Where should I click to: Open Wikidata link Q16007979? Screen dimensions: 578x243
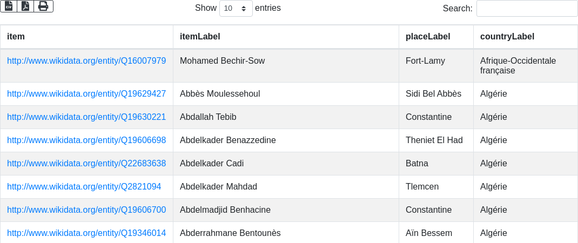(86, 61)
